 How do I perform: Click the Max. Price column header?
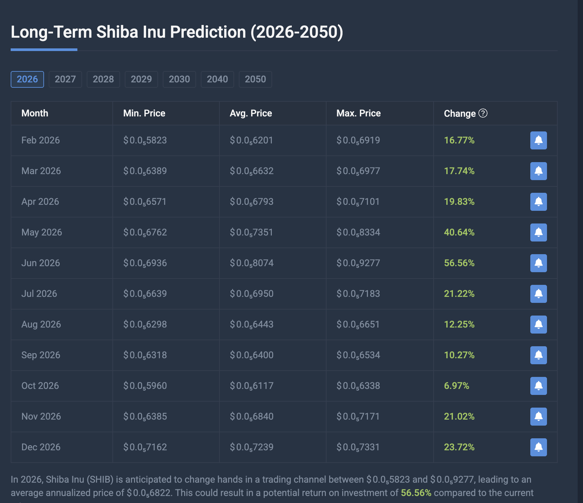pyautogui.click(x=359, y=113)
